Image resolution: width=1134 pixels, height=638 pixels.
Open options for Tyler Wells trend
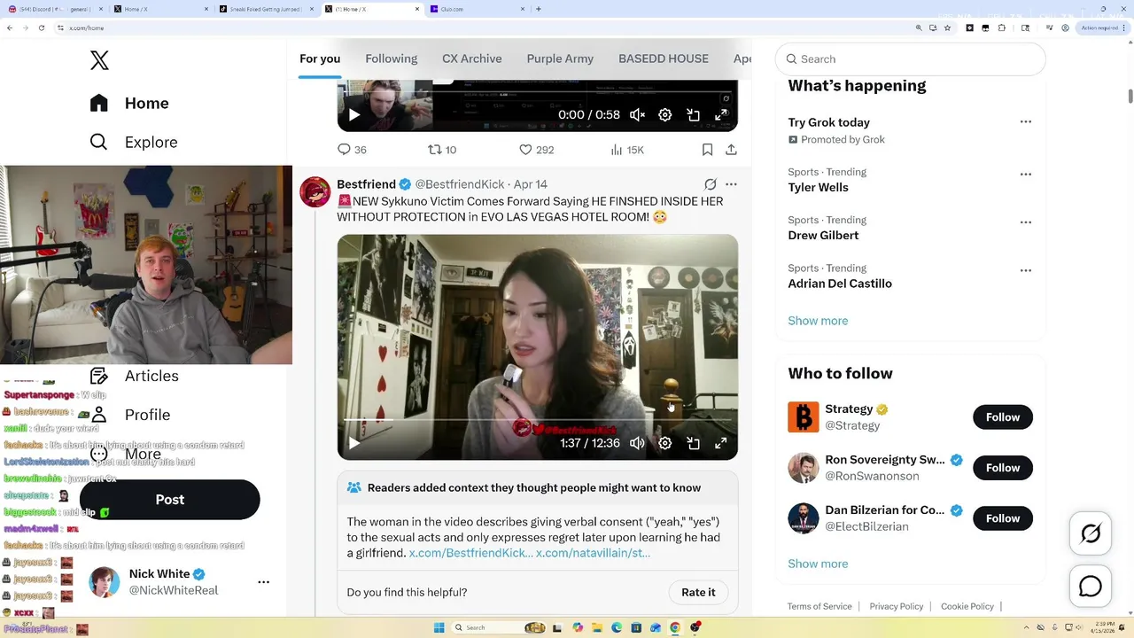tap(1026, 174)
